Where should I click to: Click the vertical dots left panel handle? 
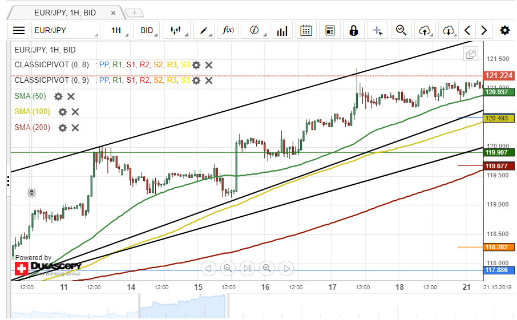point(8,181)
